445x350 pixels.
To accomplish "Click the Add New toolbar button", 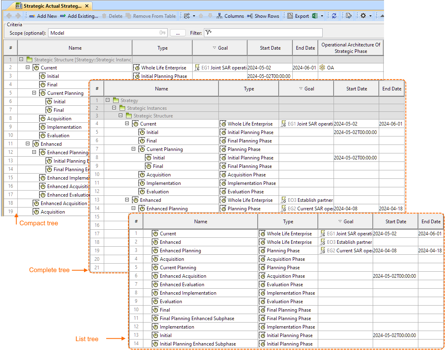I will coord(43,16).
